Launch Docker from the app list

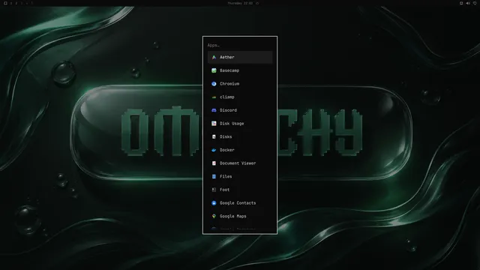click(x=240, y=150)
